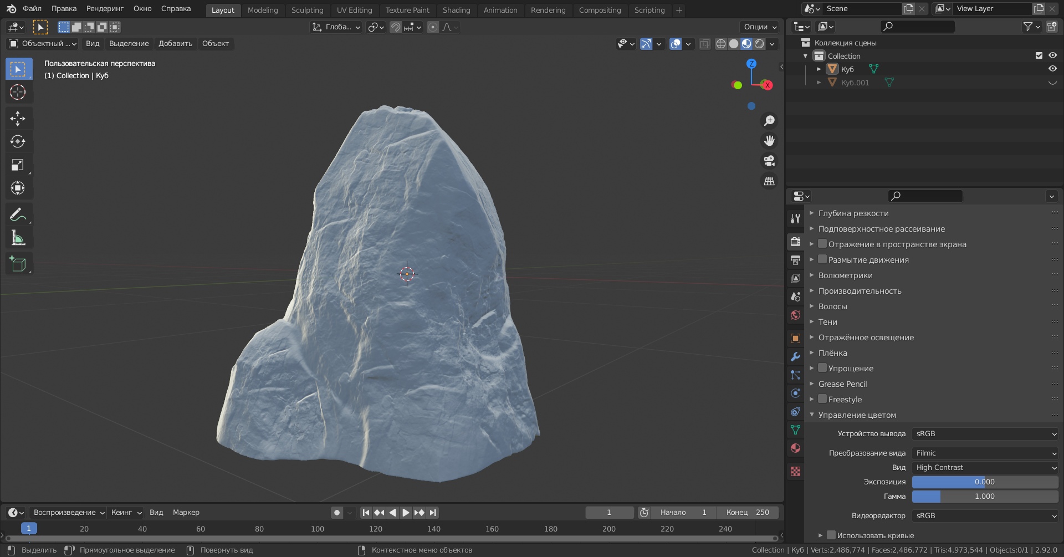The width and height of the screenshot is (1064, 557).
Task: Click the pan view hand icon
Action: [769, 140]
